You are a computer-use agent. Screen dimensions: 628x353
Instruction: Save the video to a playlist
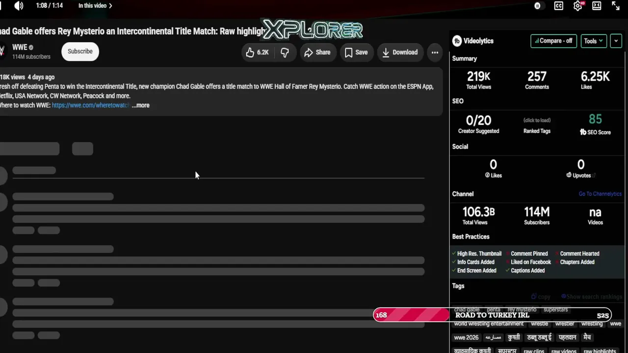356,52
